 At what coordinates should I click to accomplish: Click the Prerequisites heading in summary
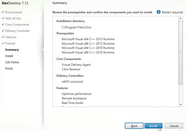[65, 33]
